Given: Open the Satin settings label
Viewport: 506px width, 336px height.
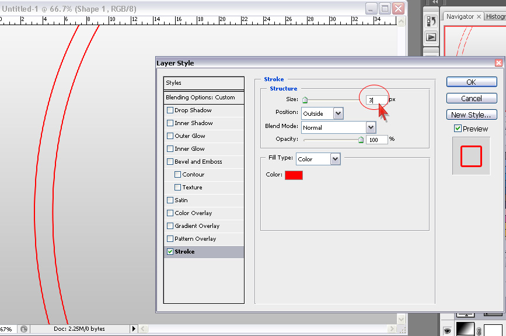Looking at the screenshot, I should 181,200.
